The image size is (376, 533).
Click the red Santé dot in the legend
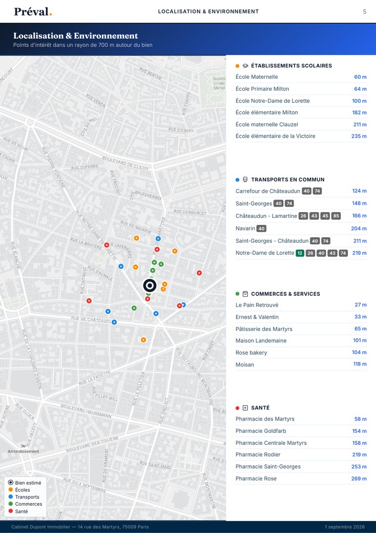[x=10, y=511]
